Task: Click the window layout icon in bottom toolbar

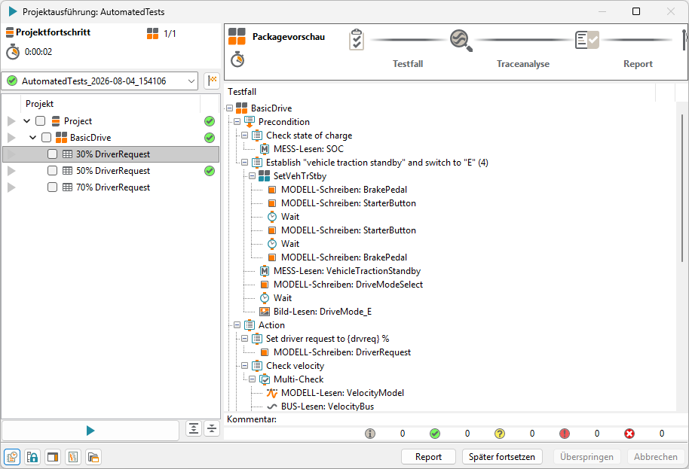Action: tap(53, 457)
